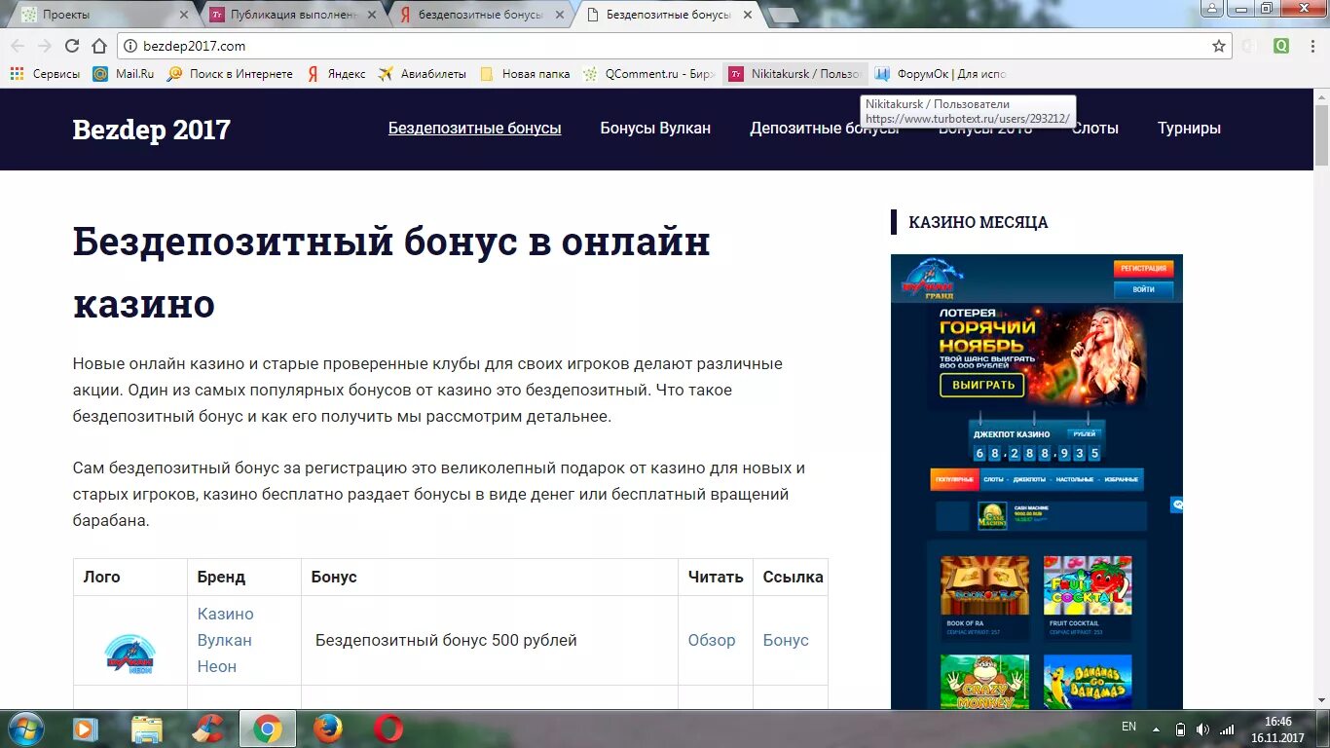The width and height of the screenshot is (1330, 748).
Task: Open Chrome's three-dot menu
Action: pos(1312,45)
